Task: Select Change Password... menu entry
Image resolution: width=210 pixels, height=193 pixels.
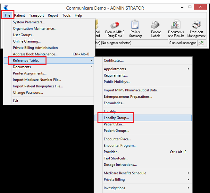Action: pos(49,93)
